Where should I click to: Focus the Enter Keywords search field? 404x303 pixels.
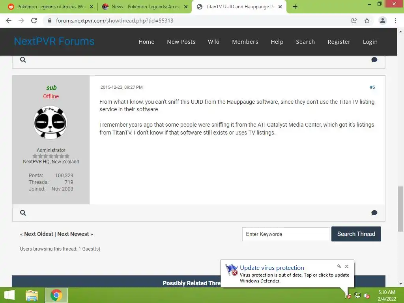click(x=286, y=234)
